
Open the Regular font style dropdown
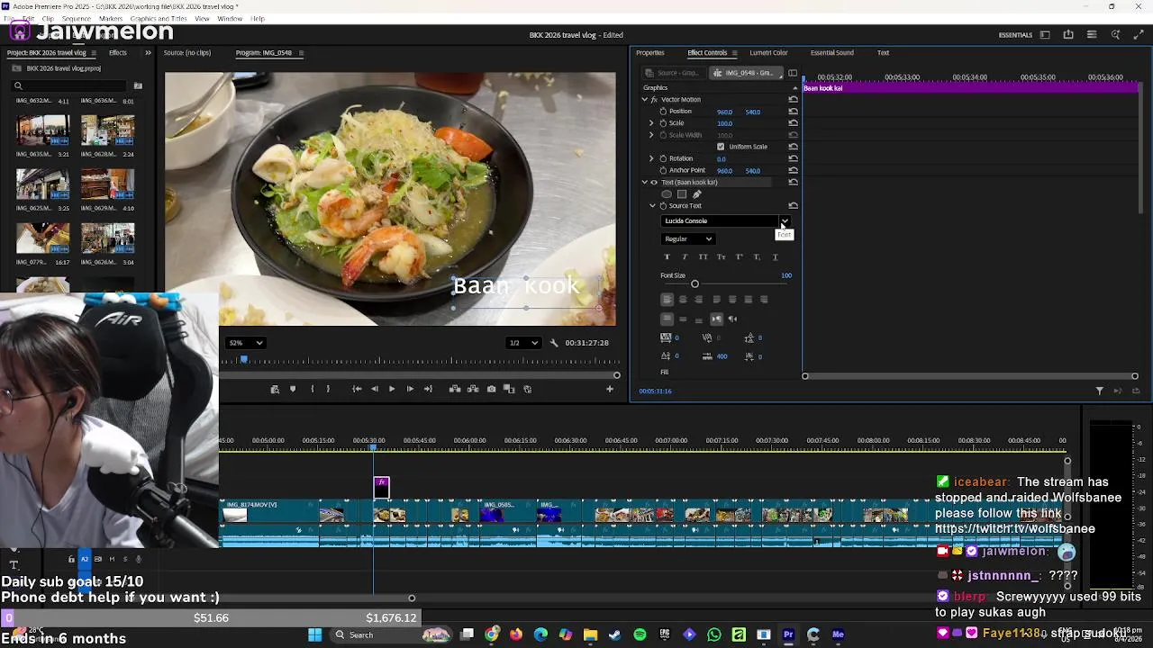coord(688,239)
